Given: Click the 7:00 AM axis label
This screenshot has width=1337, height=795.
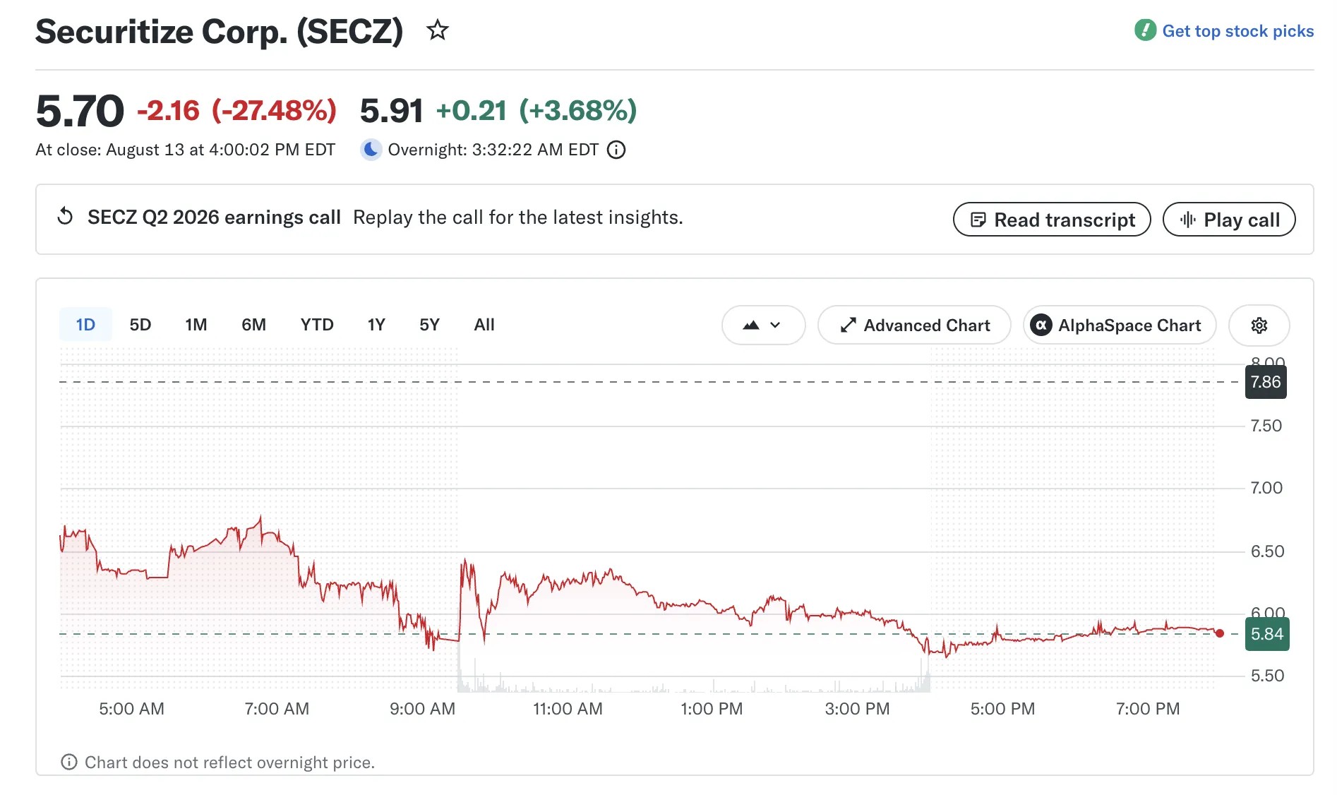Looking at the screenshot, I should pyautogui.click(x=277, y=709).
